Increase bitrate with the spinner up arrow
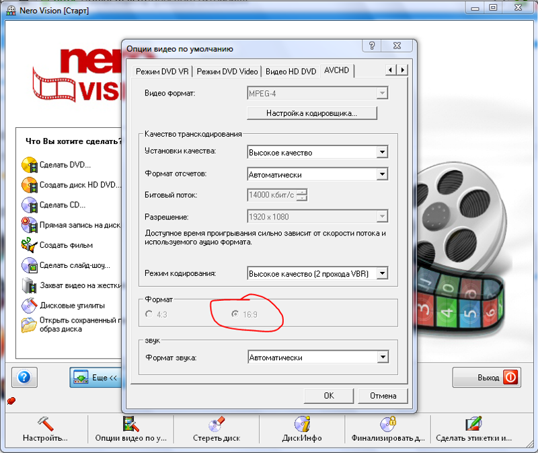The image size is (538, 453). pos(301,192)
